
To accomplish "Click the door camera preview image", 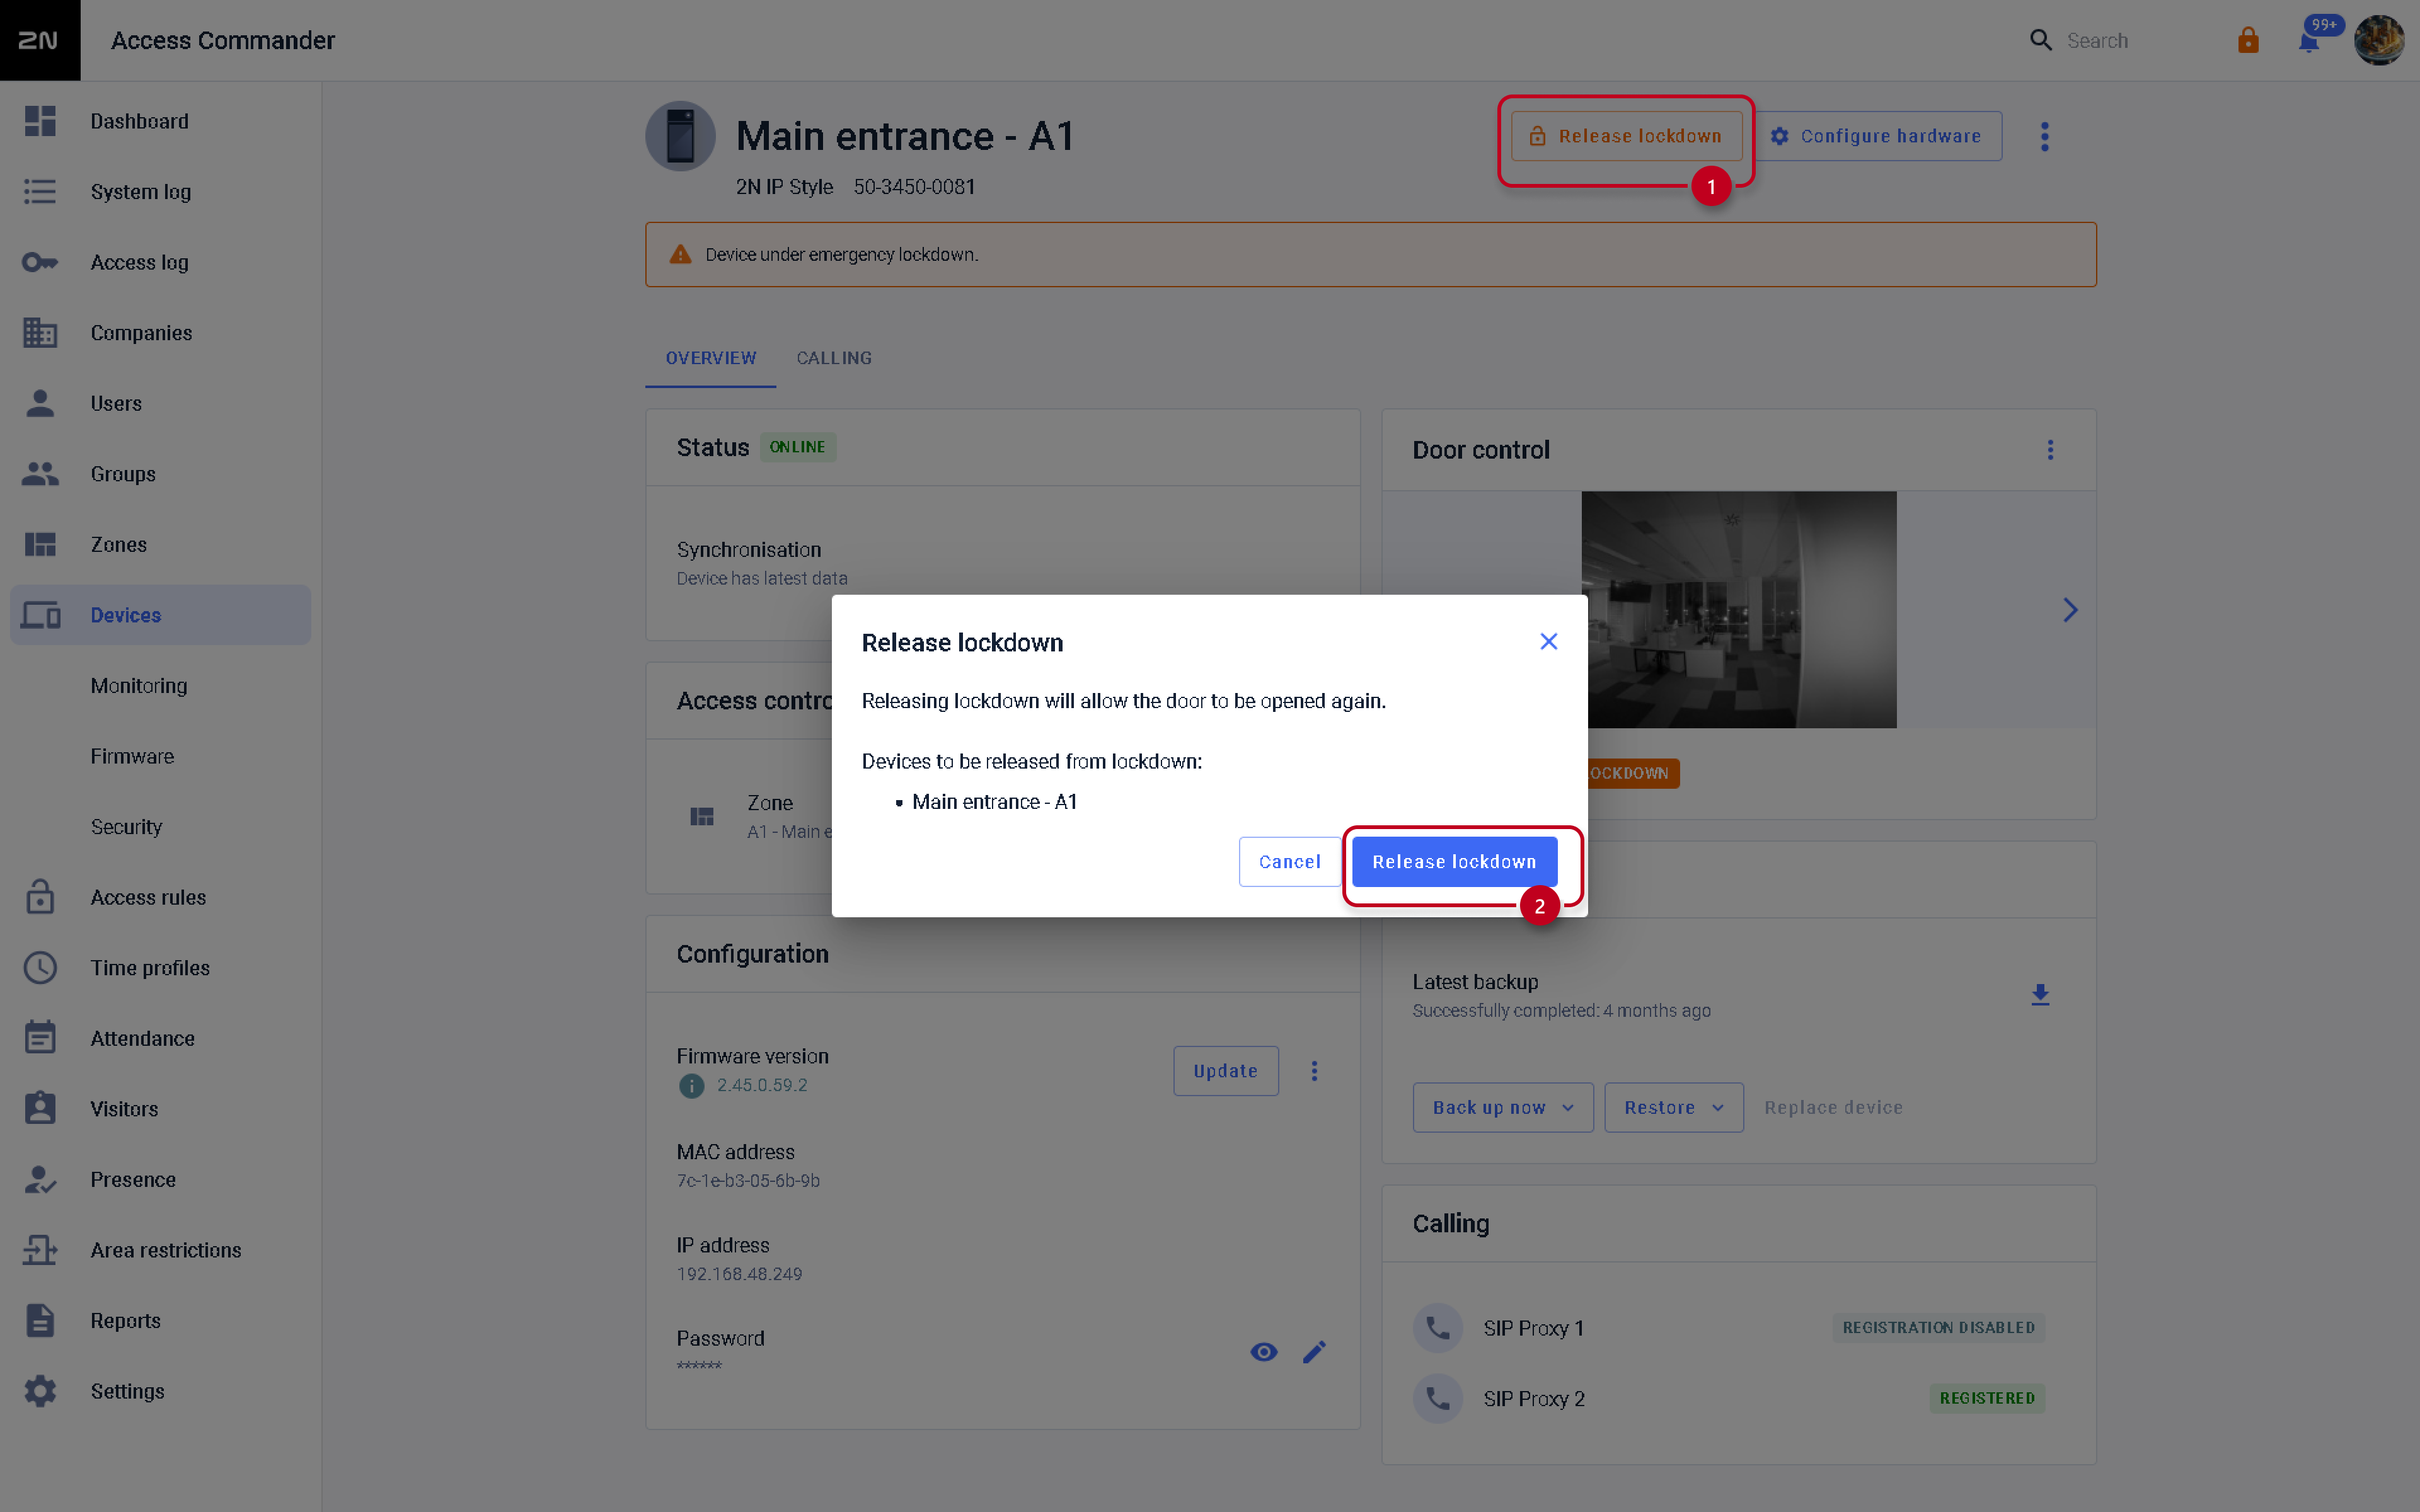I will [1739, 609].
